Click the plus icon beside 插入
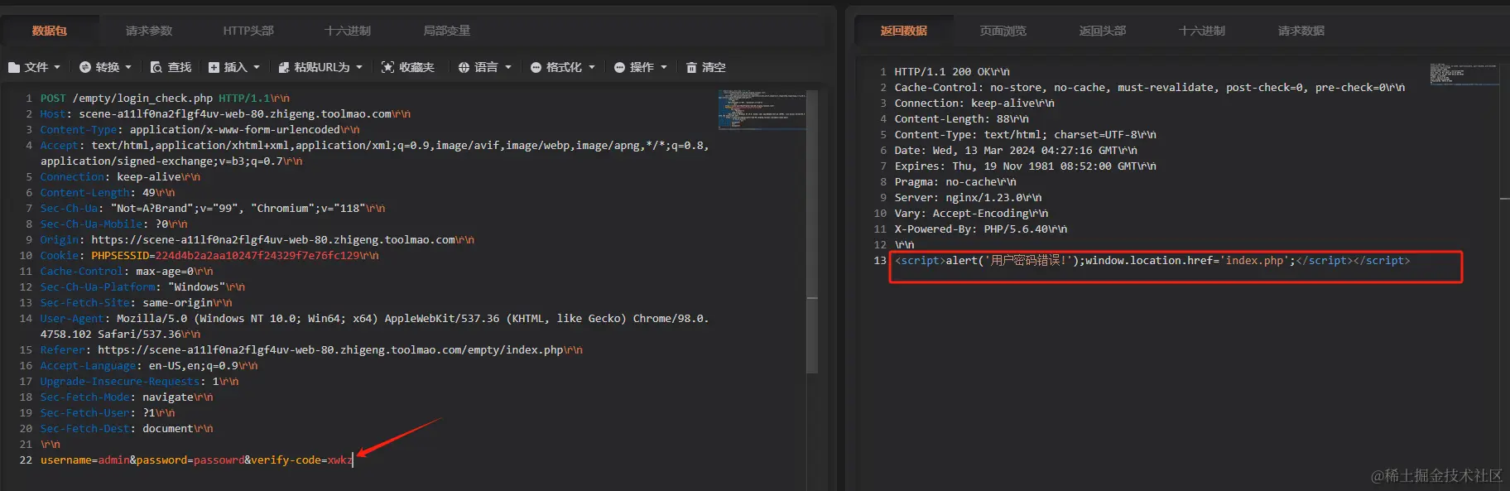The width and height of the screenshot is (1510, 491). pyautogui.click(x=214, y=67)
